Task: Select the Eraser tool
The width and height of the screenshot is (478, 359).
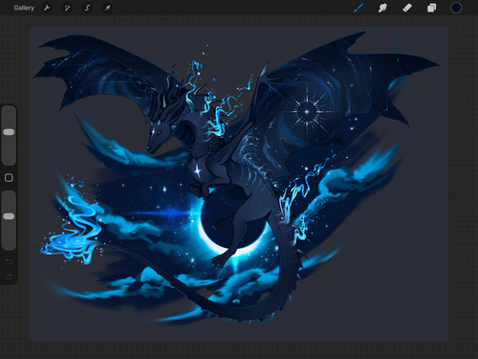Action: [407, 8]
